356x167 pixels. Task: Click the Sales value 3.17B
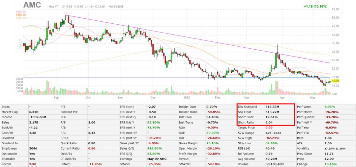point(33,122)
